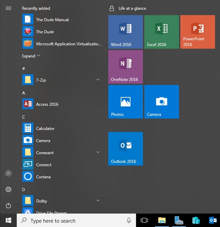Expand the recently added list
This screenshot has height=227, width=220.
[x=31, y=56]
